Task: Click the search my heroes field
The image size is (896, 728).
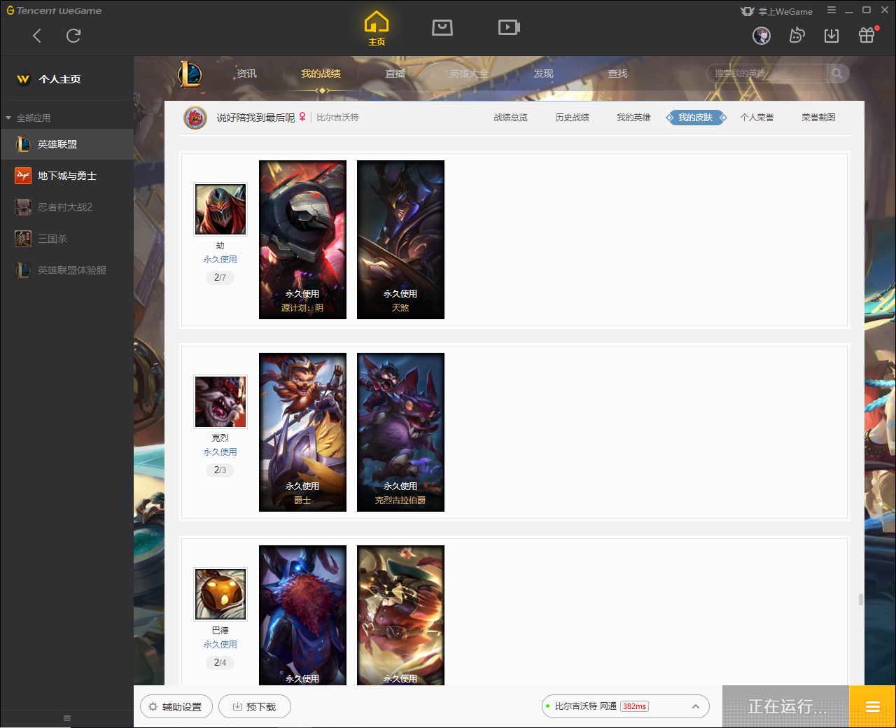Action: point(767,73)
